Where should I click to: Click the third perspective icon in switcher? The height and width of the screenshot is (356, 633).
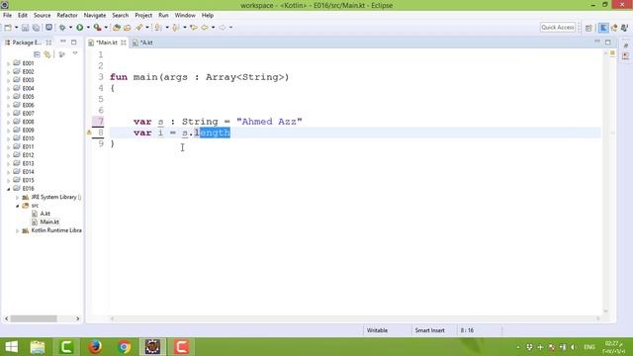[614, 28]
